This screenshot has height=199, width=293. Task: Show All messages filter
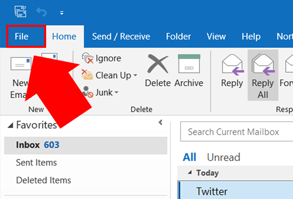[x=189, y=157]
